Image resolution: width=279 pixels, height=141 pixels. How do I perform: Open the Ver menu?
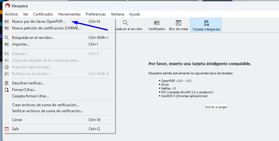26,14
